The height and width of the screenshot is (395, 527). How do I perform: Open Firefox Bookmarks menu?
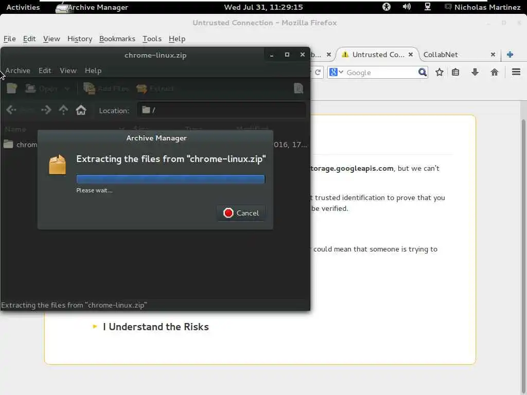click(x=117, y=39)
